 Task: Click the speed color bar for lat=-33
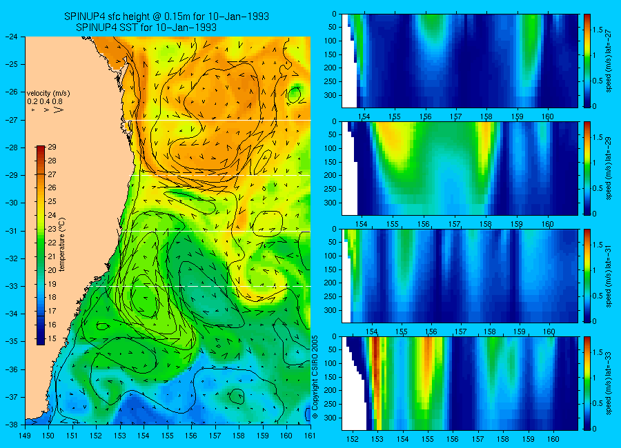coord(586,383)
